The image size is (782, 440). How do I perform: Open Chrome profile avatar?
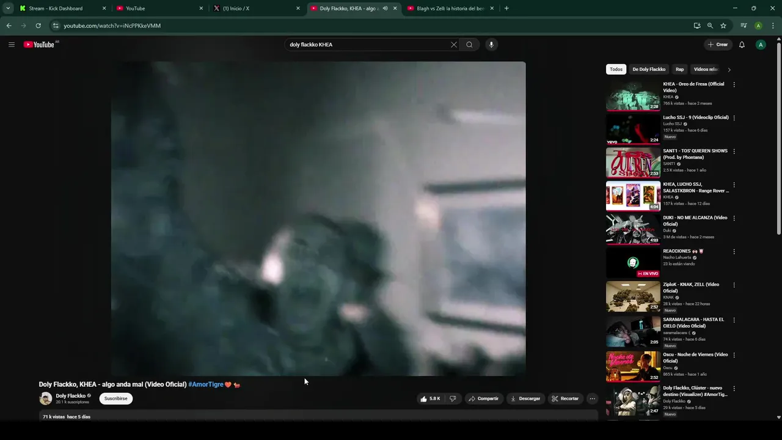pyautogui.click(x=758, y=26)
